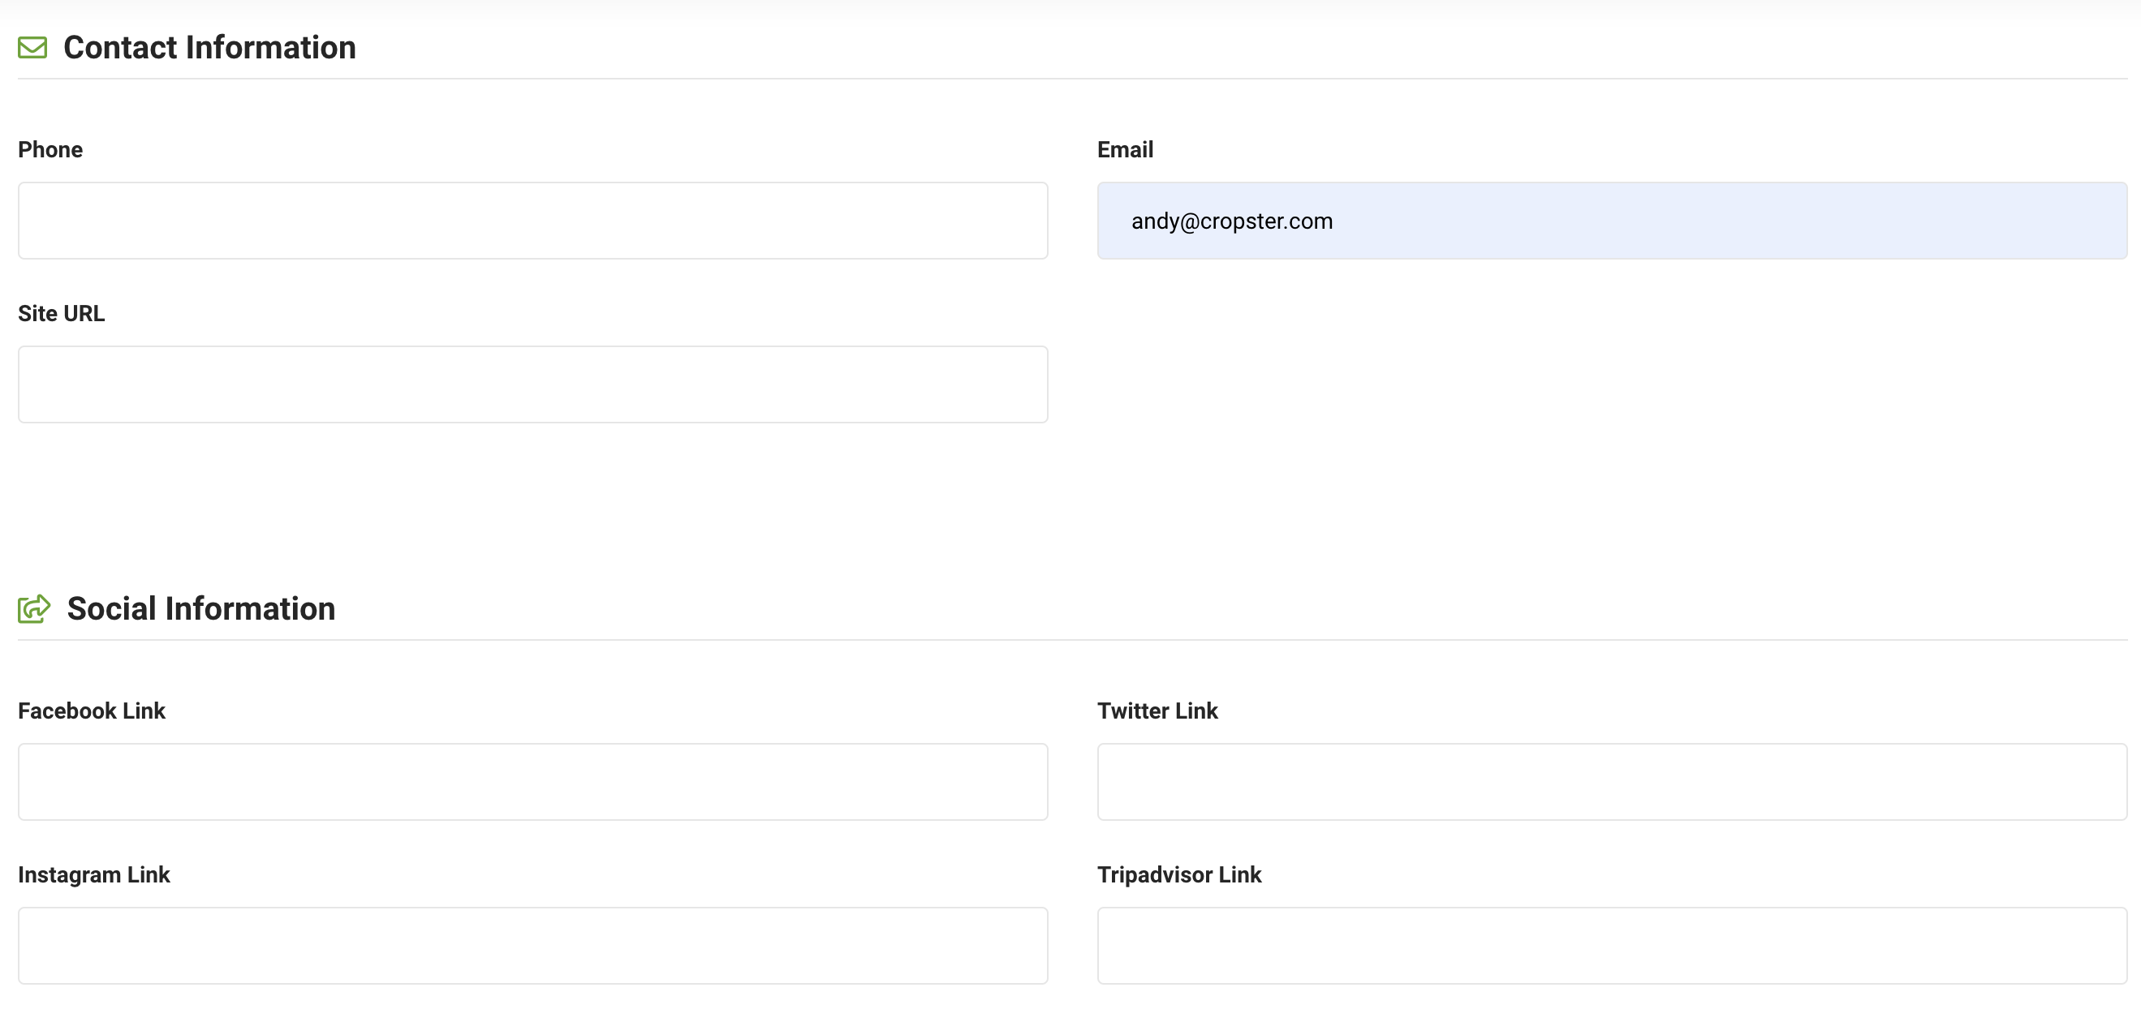Click the Instagram Link input field
The height and width of the screenshot is (1009, 2141).
532,945
